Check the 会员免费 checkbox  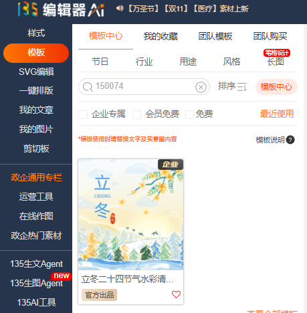[x=136, y=114]
